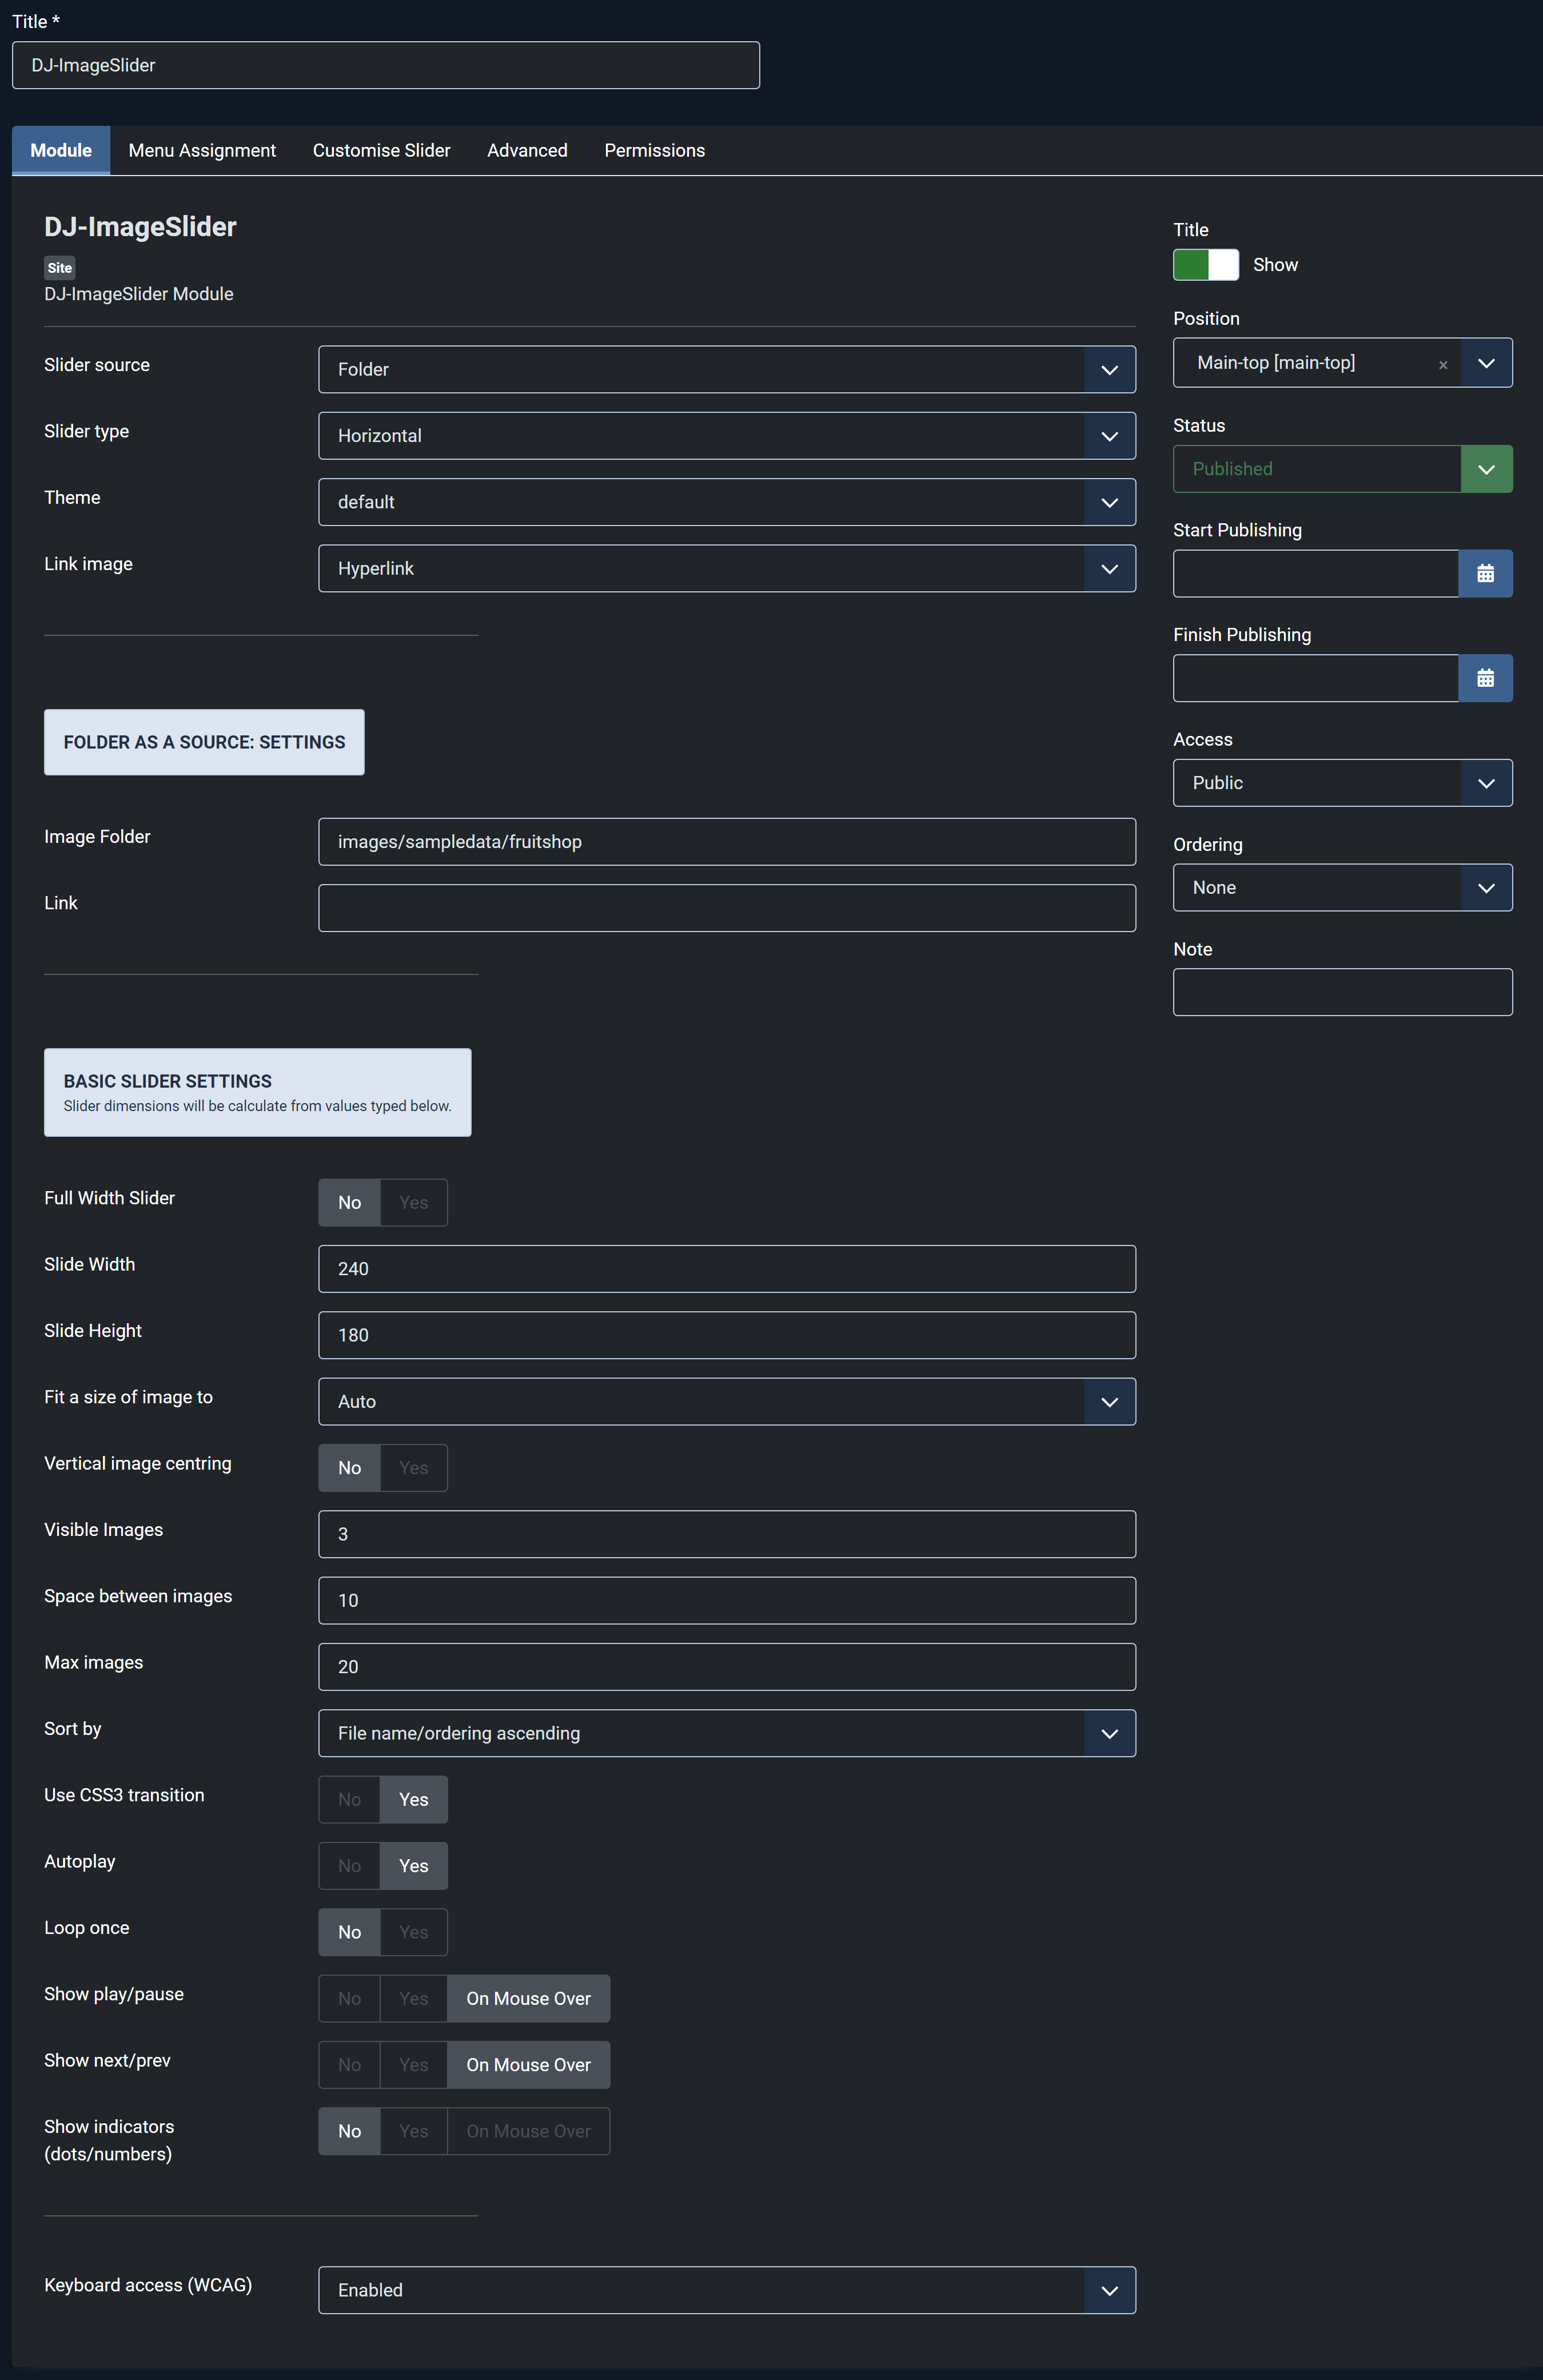
Task: Open the Advanced tab
Action: click(527, 151)
